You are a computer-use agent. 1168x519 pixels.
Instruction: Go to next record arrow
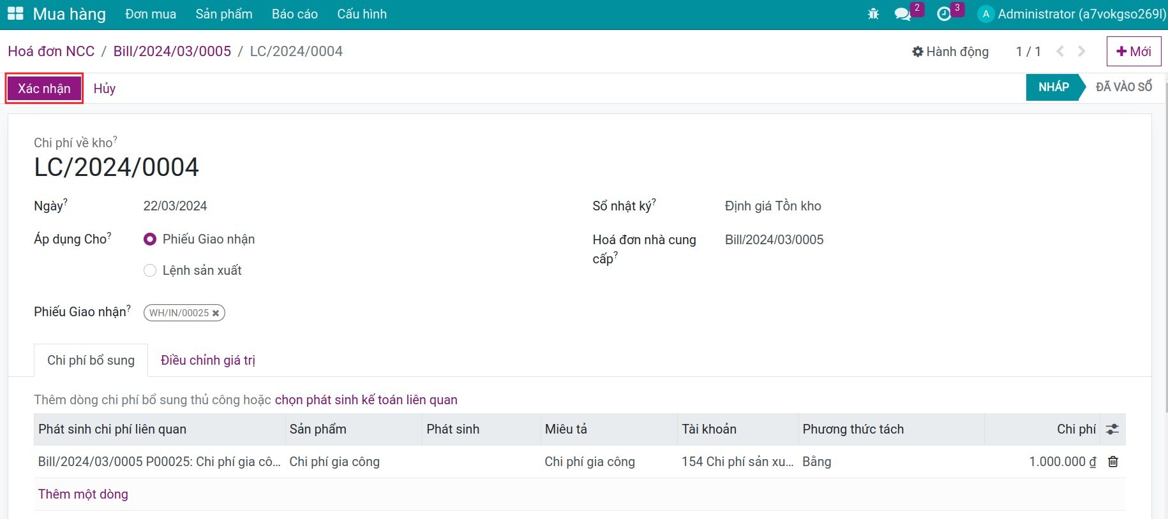(x=1081, y=51)
